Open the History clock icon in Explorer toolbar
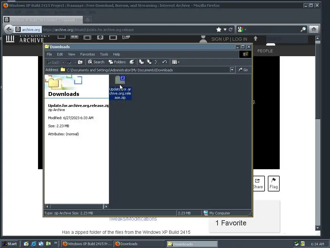Image resolution: width=330 pixels, height=248 pixels. [x=132, y=62]
